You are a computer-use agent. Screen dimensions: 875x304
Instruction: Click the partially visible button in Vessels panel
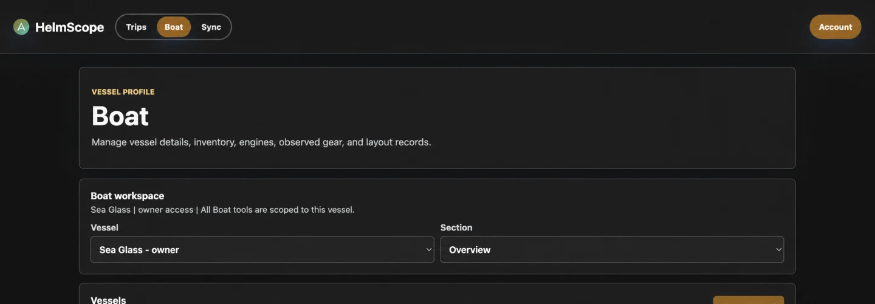pyautogui.click(x=749, y=300)
